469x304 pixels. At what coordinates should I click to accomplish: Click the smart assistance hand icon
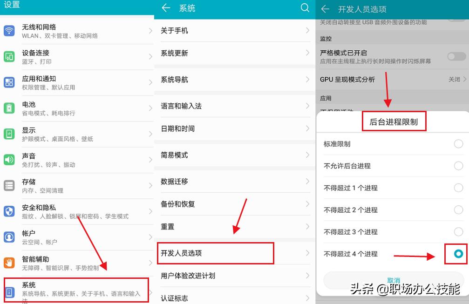pyautogui.click(x=8, y=262)
